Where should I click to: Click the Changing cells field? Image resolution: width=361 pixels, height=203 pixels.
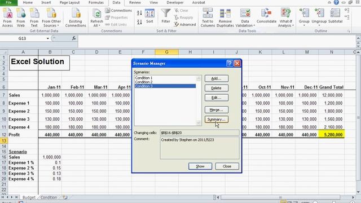point(200,133)
